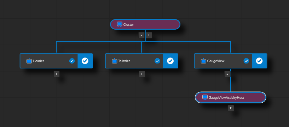This screenshot has height=127, width=289.
Task: Toggle the large checkmark panel on Telltales
Action: [x=170, y=61]
